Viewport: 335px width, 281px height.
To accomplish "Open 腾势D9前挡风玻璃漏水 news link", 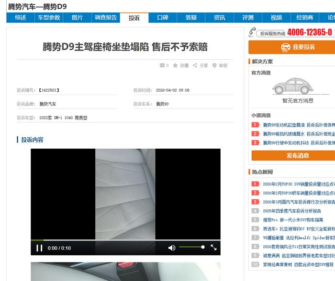I will click(299, 134).
